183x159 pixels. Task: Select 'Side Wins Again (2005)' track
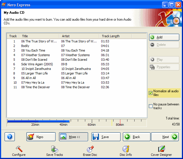(x=37, y=64)
